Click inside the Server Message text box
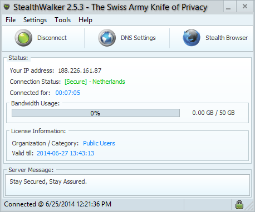This screenshot has width=255, height=212. [x=127, y=185]
